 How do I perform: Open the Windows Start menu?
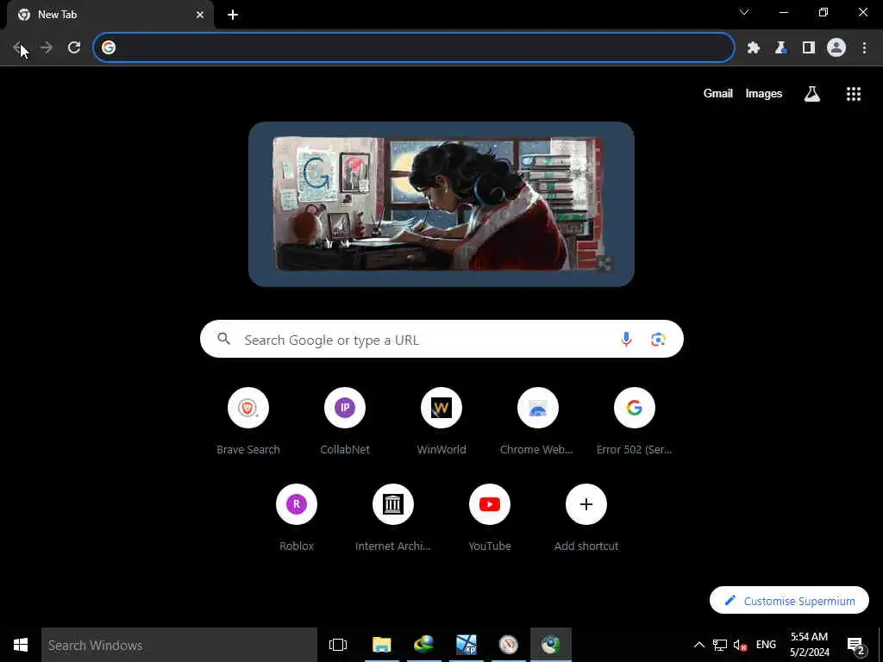[x=21, y=645]
